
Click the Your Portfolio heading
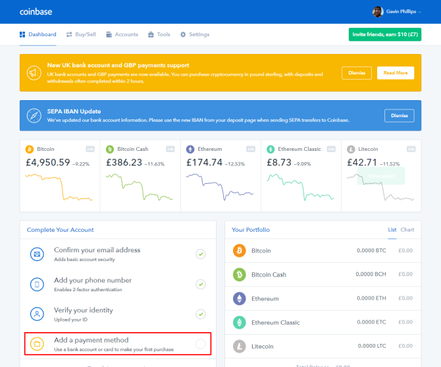[251, 230]
